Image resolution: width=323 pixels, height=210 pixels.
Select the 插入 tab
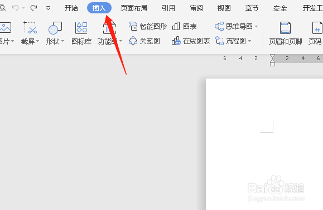[x=99, y=8]
